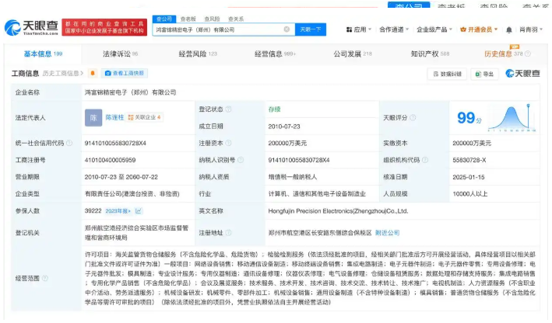
Task: Switch to 法律诉讼 tab
Action: pyautogui.click(x=121, y=54)
